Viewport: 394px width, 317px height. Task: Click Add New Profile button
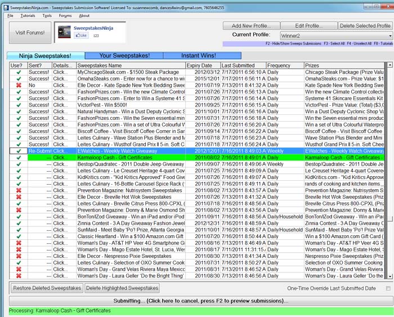(251, 26)
